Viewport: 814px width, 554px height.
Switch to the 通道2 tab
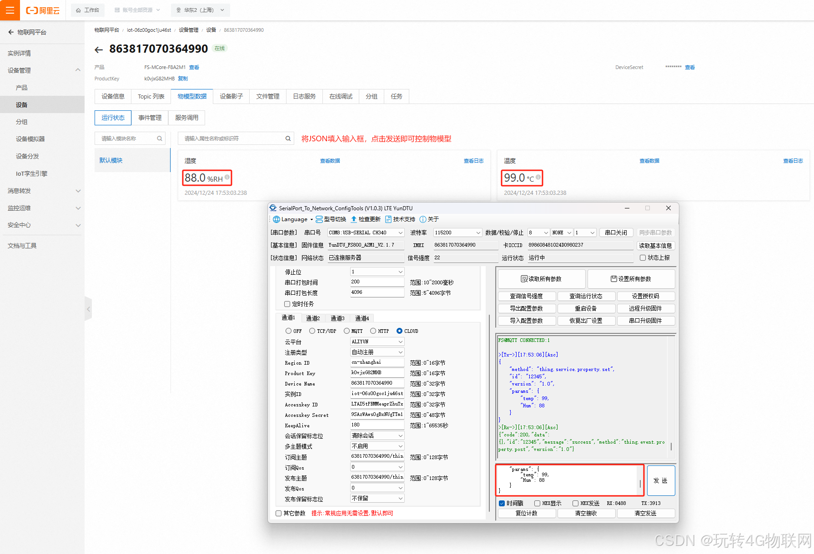pos(313,318)
